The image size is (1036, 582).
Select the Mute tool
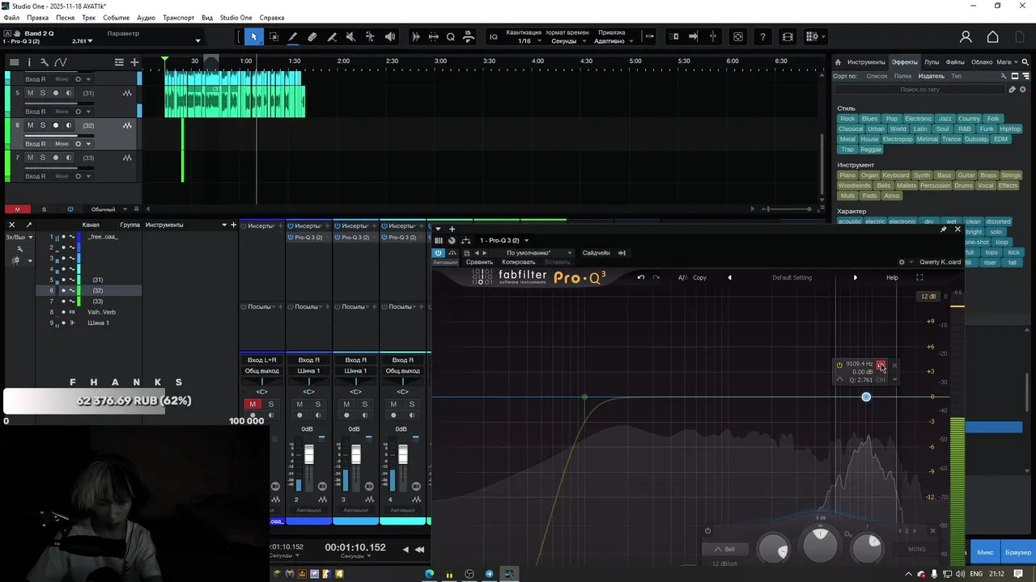350,36
